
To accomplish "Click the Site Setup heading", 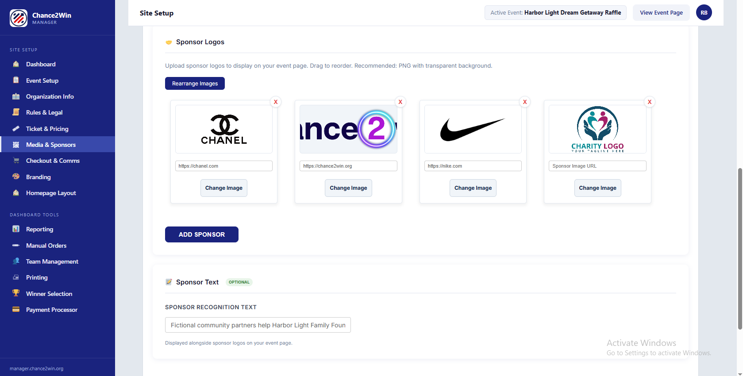I will pyautogui.click(x=157, y=13).
